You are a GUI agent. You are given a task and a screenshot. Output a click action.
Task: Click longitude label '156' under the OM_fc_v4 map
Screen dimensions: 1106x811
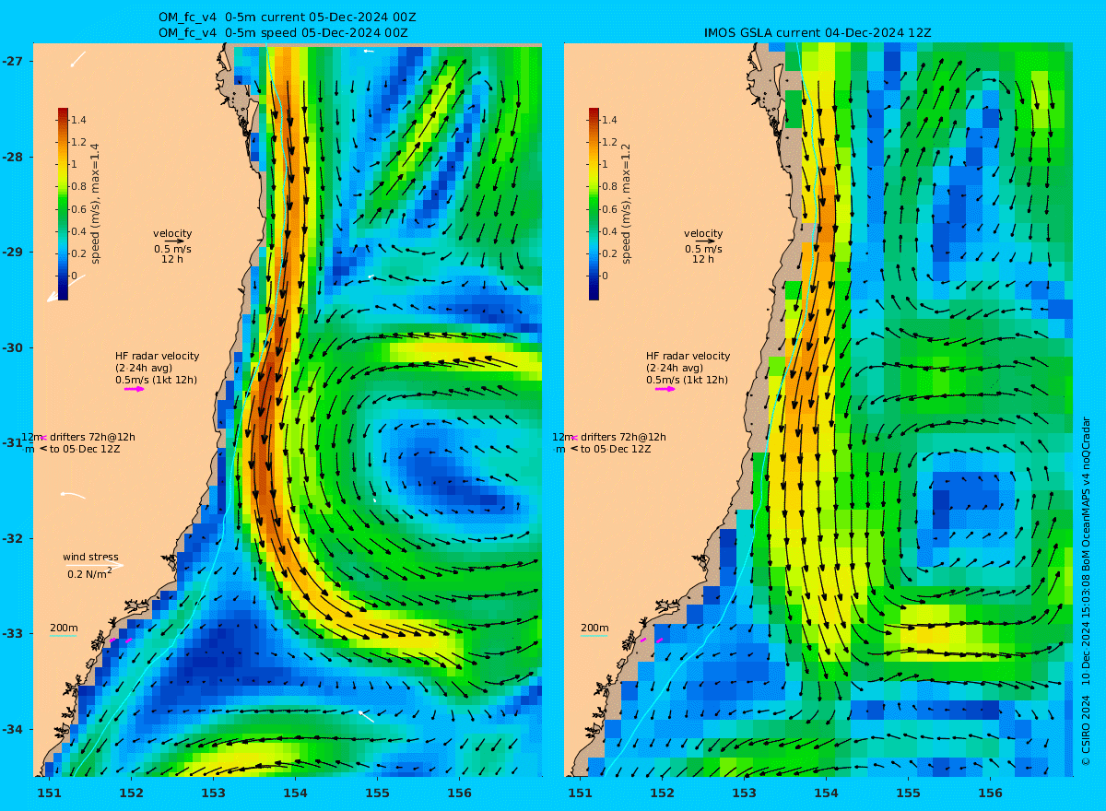coord(459,793)
